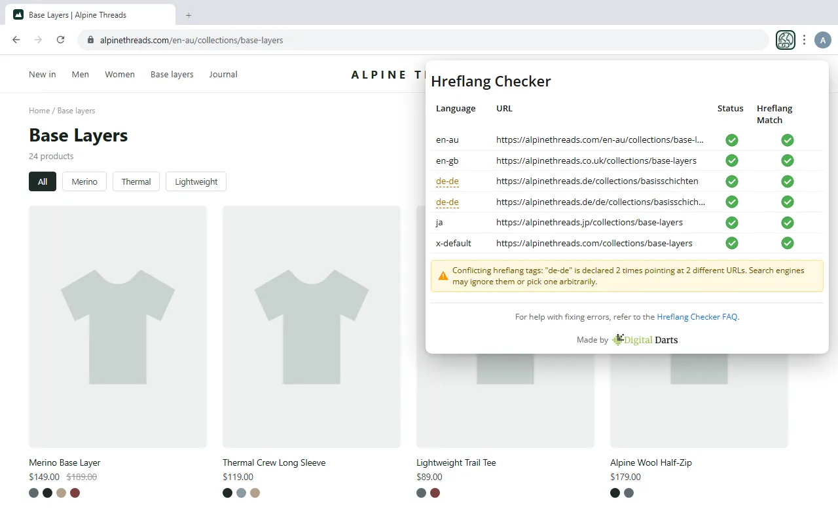Click the browser forward arrow

[x=39, y=40]
